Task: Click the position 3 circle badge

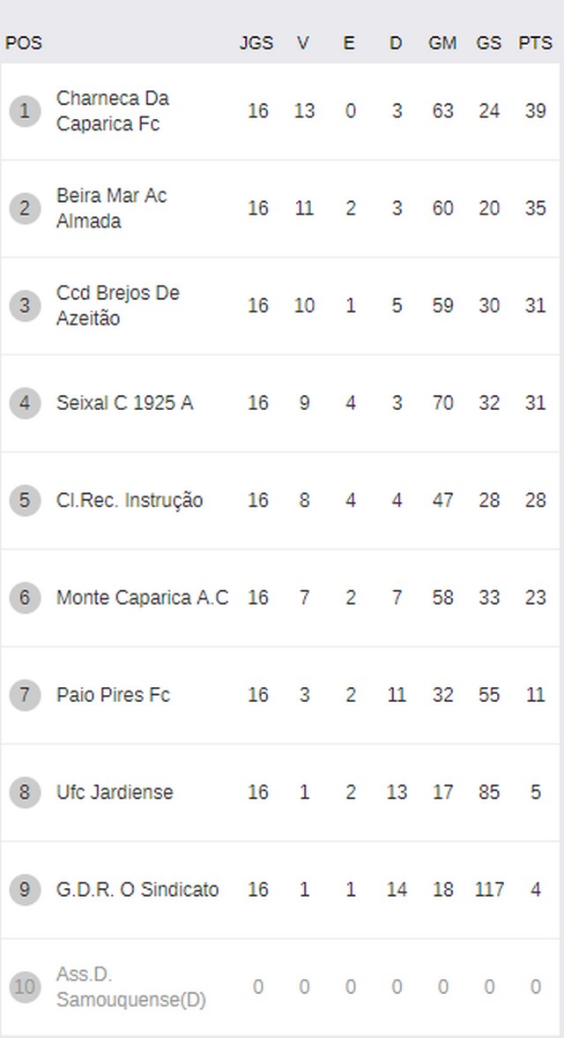Action: click(x=26, y=306)
